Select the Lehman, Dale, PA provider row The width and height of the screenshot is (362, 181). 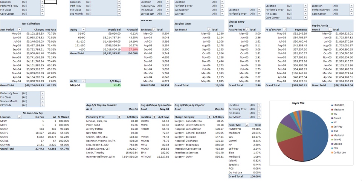(x=112, y=121)
